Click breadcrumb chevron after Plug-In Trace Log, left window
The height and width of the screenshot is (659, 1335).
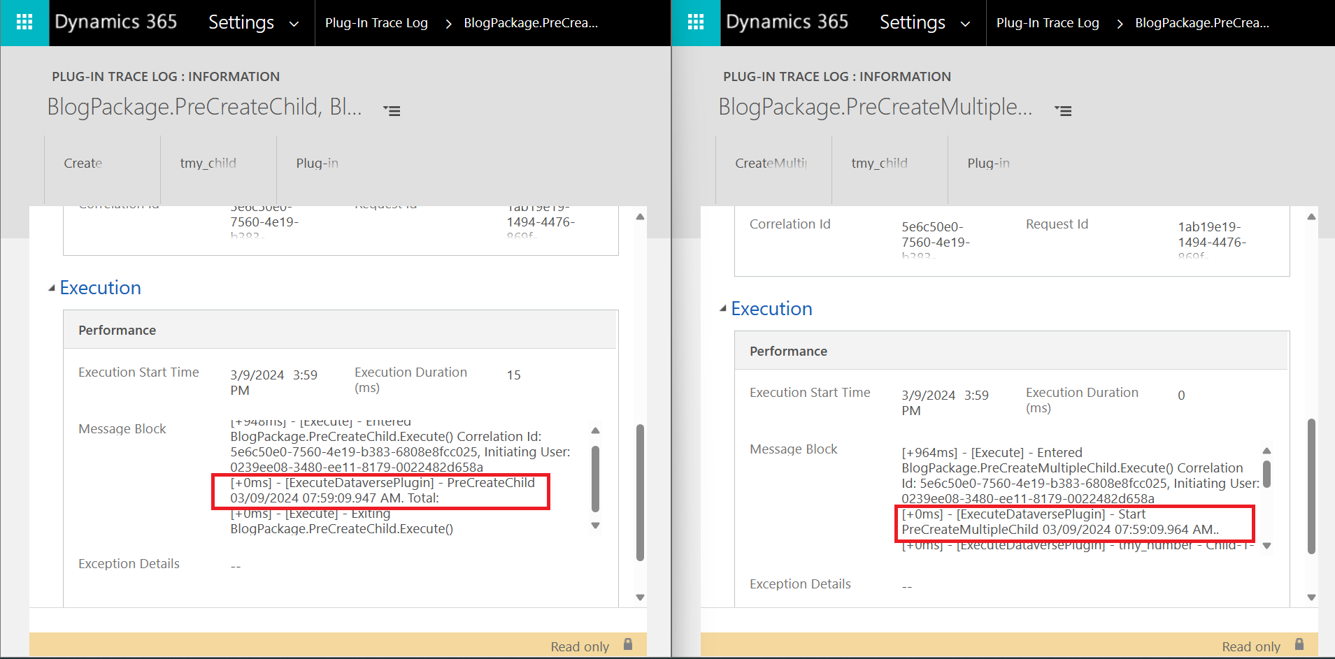pos(448,24)
